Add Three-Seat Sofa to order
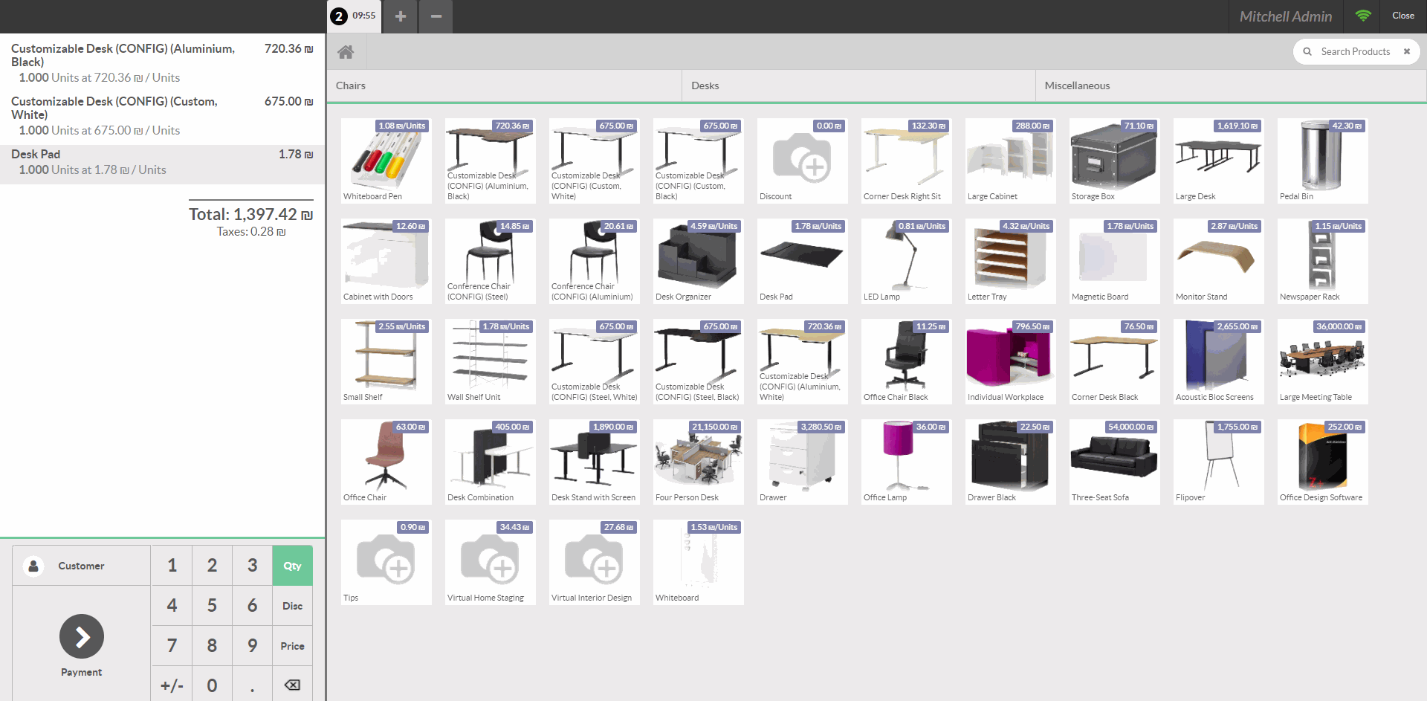 (x=1115, y=462)
